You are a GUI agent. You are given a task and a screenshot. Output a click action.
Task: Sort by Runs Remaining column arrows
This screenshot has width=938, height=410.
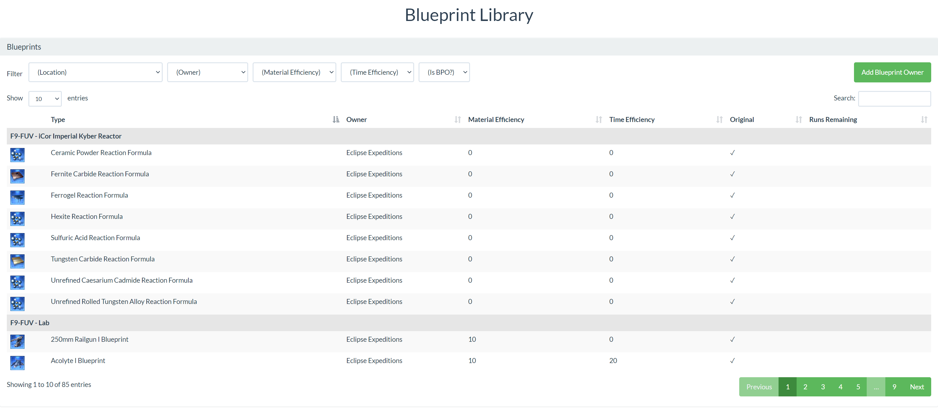924,120
